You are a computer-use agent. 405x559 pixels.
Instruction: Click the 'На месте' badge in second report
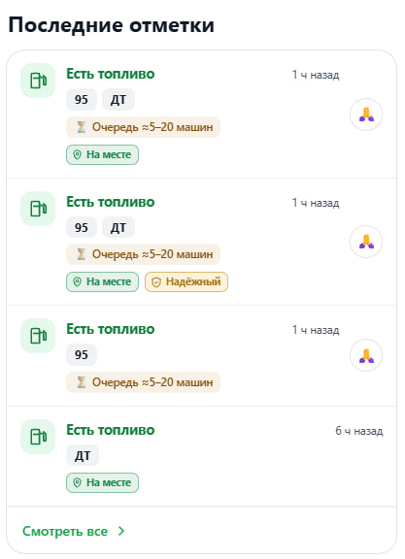[102, 282]
